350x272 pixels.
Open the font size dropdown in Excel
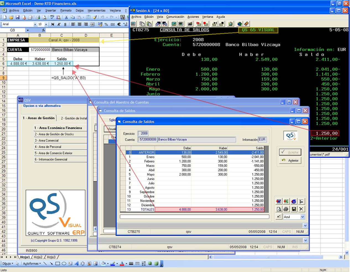(x=46, y=24)
